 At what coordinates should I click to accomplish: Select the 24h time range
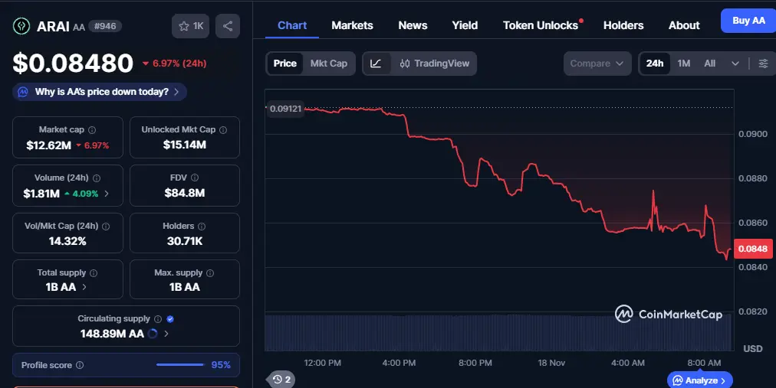pos(655,64)
